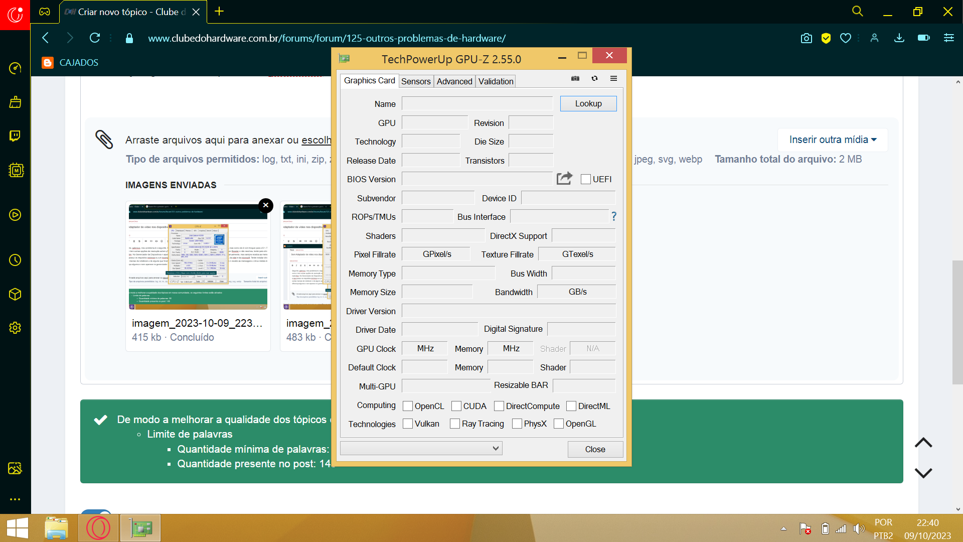Screen dimensions: 963x542
Task: Click the taskbar volume speaker icon
Action: pyautogui.click(x=859, y=528)
